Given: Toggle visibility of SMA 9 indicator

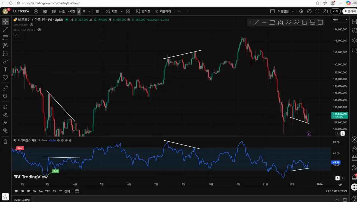Looking at the screenshot, I should pyautogui.click(x=32, y=25).
